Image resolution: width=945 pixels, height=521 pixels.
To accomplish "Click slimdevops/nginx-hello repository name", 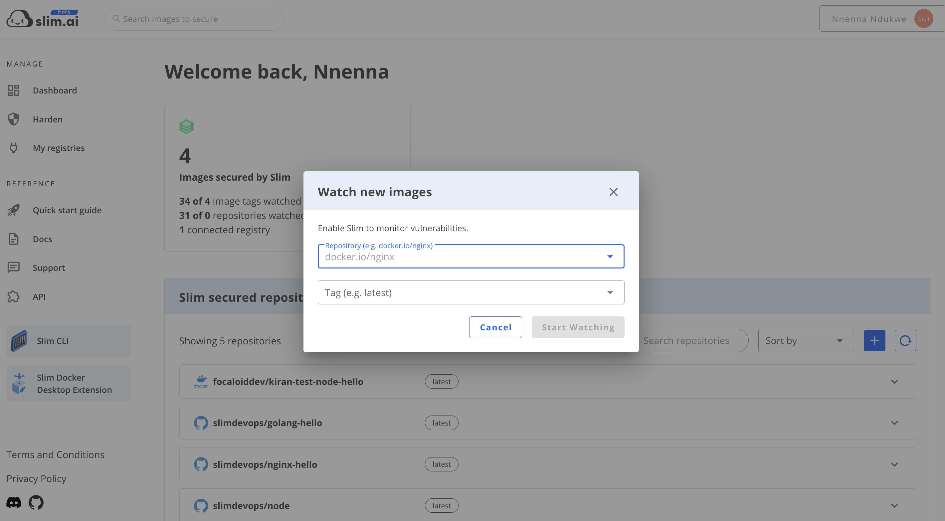I will (265, 464).
